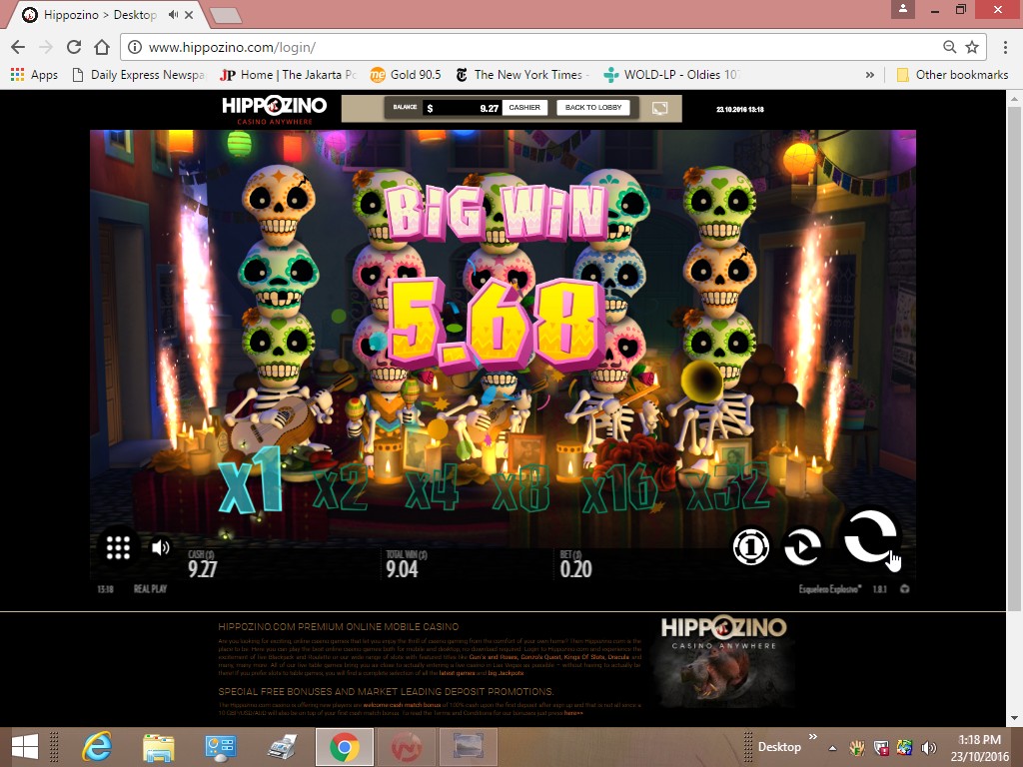Bookmark this page with the star icon

(972, 47)
